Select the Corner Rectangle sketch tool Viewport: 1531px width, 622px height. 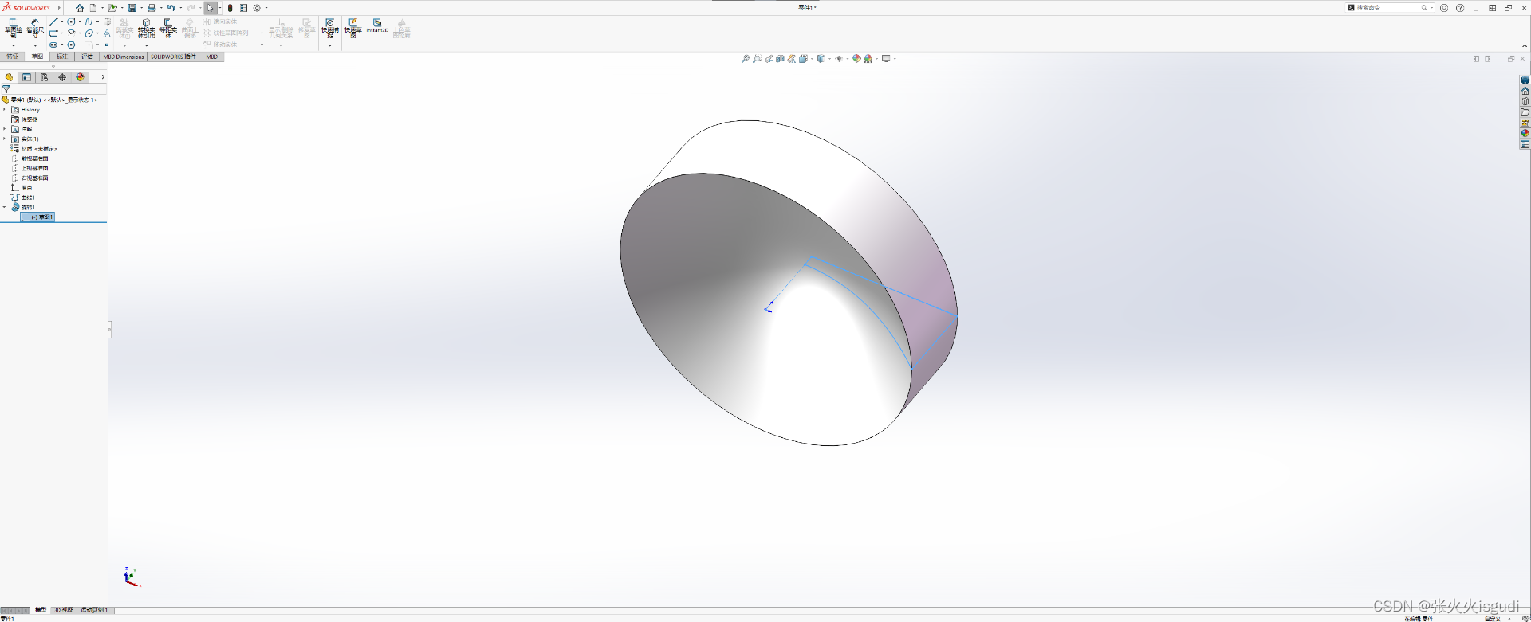click(53, 33)
